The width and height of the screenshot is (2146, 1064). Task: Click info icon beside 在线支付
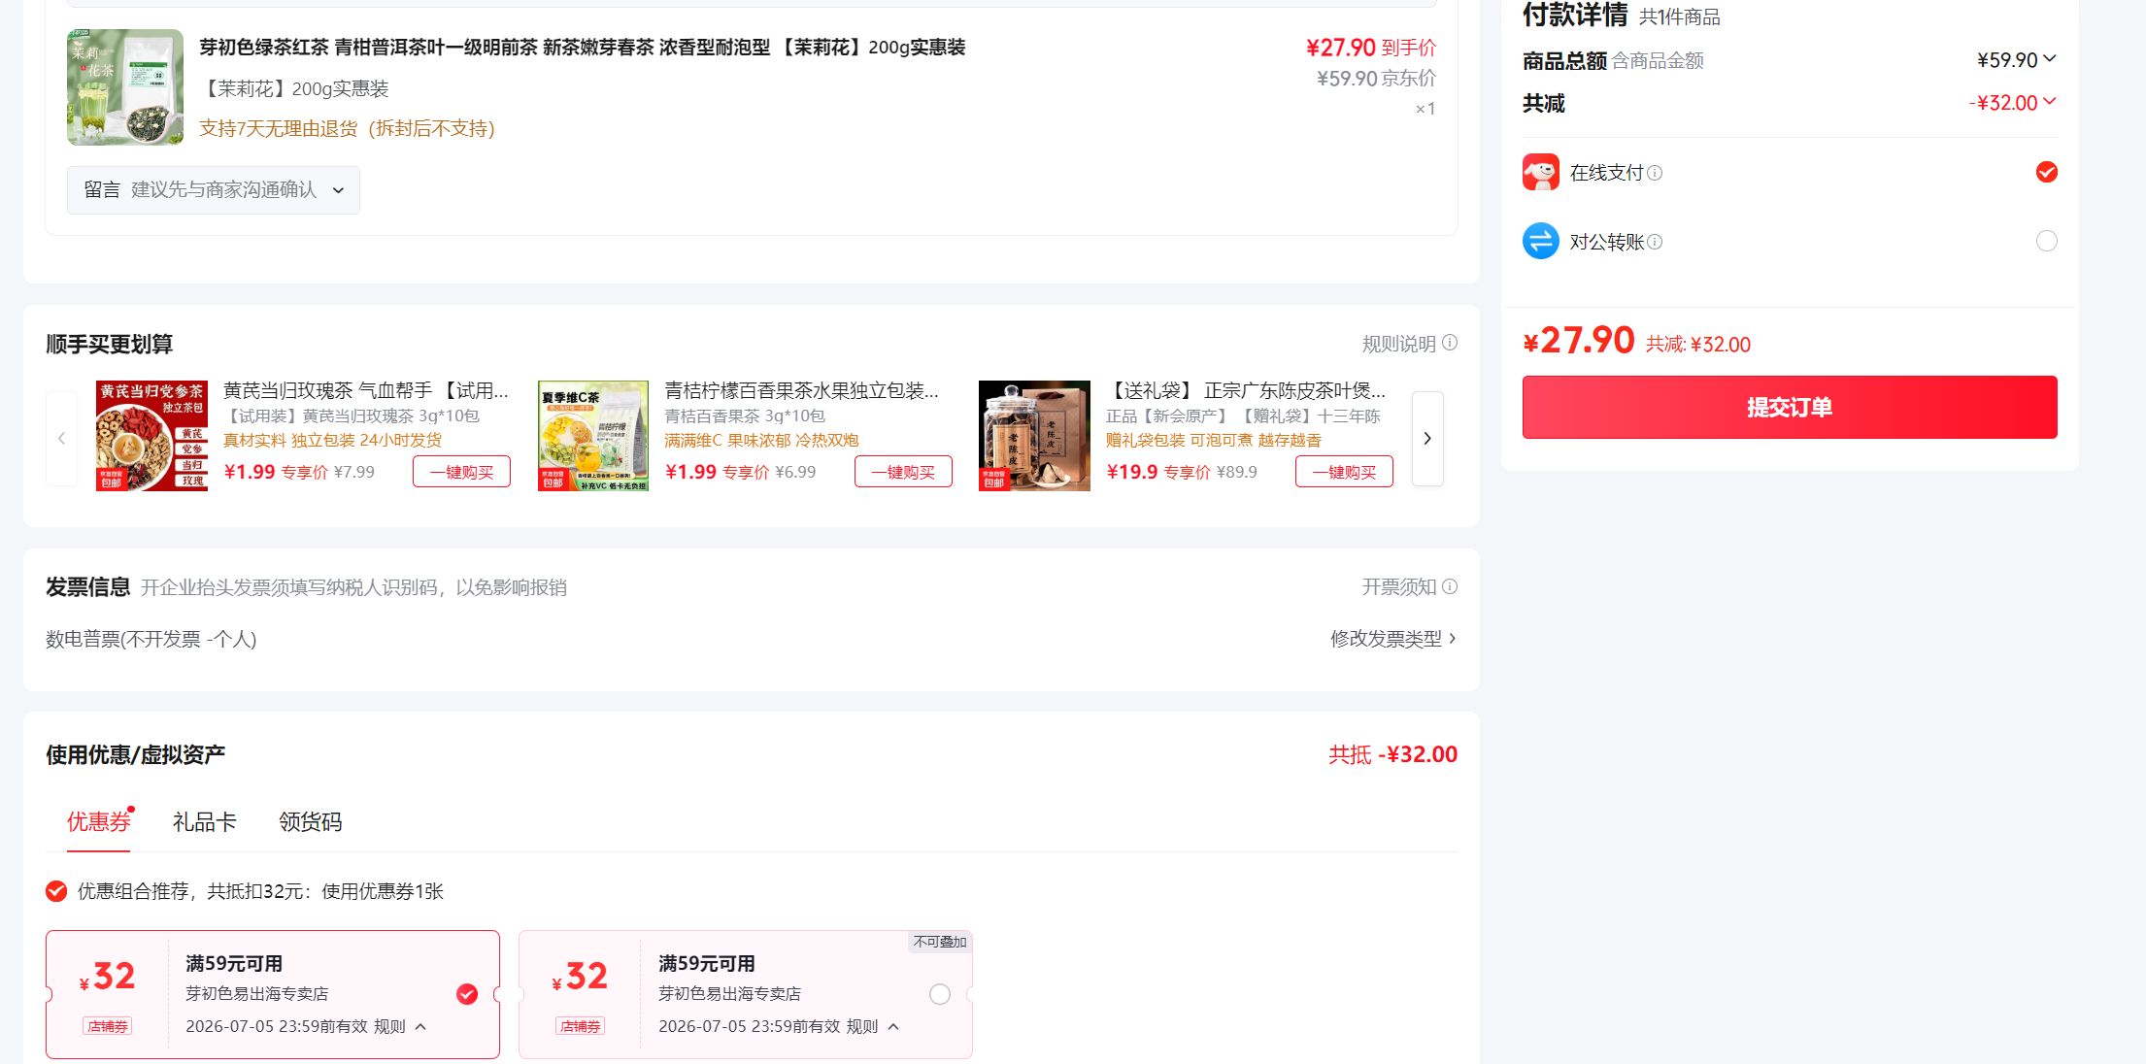(x=1655, y=173)
